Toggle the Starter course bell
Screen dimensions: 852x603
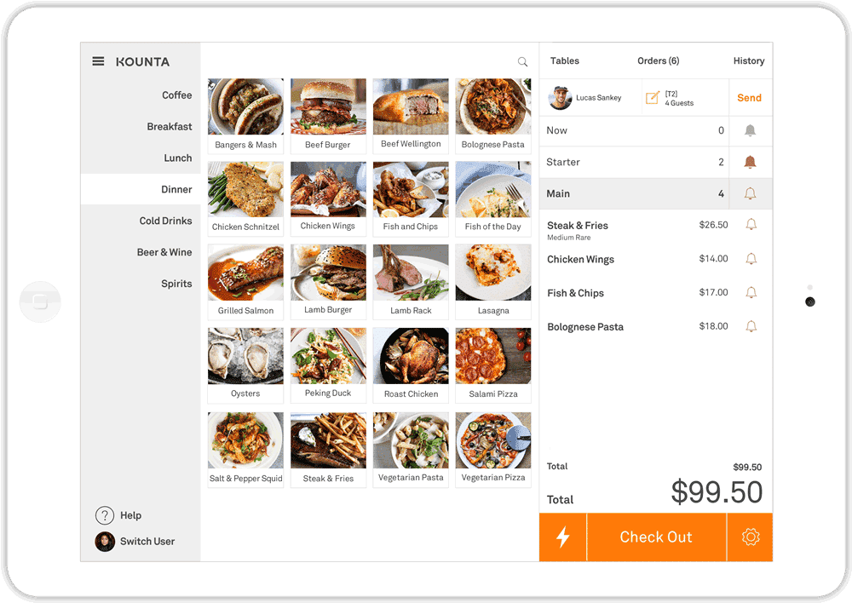click(750, 162)
